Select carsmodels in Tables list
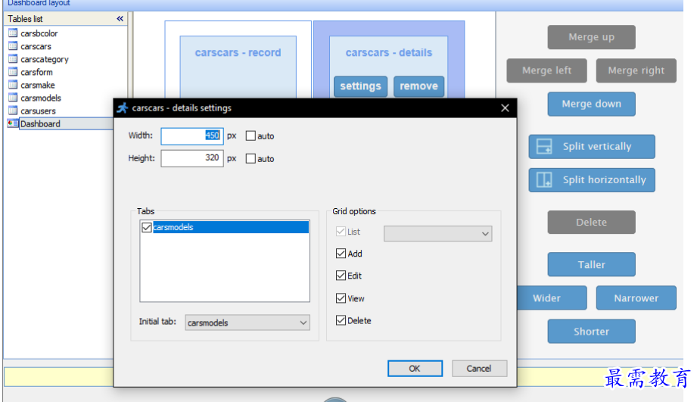697x402 pixels. tap(41, 98)
